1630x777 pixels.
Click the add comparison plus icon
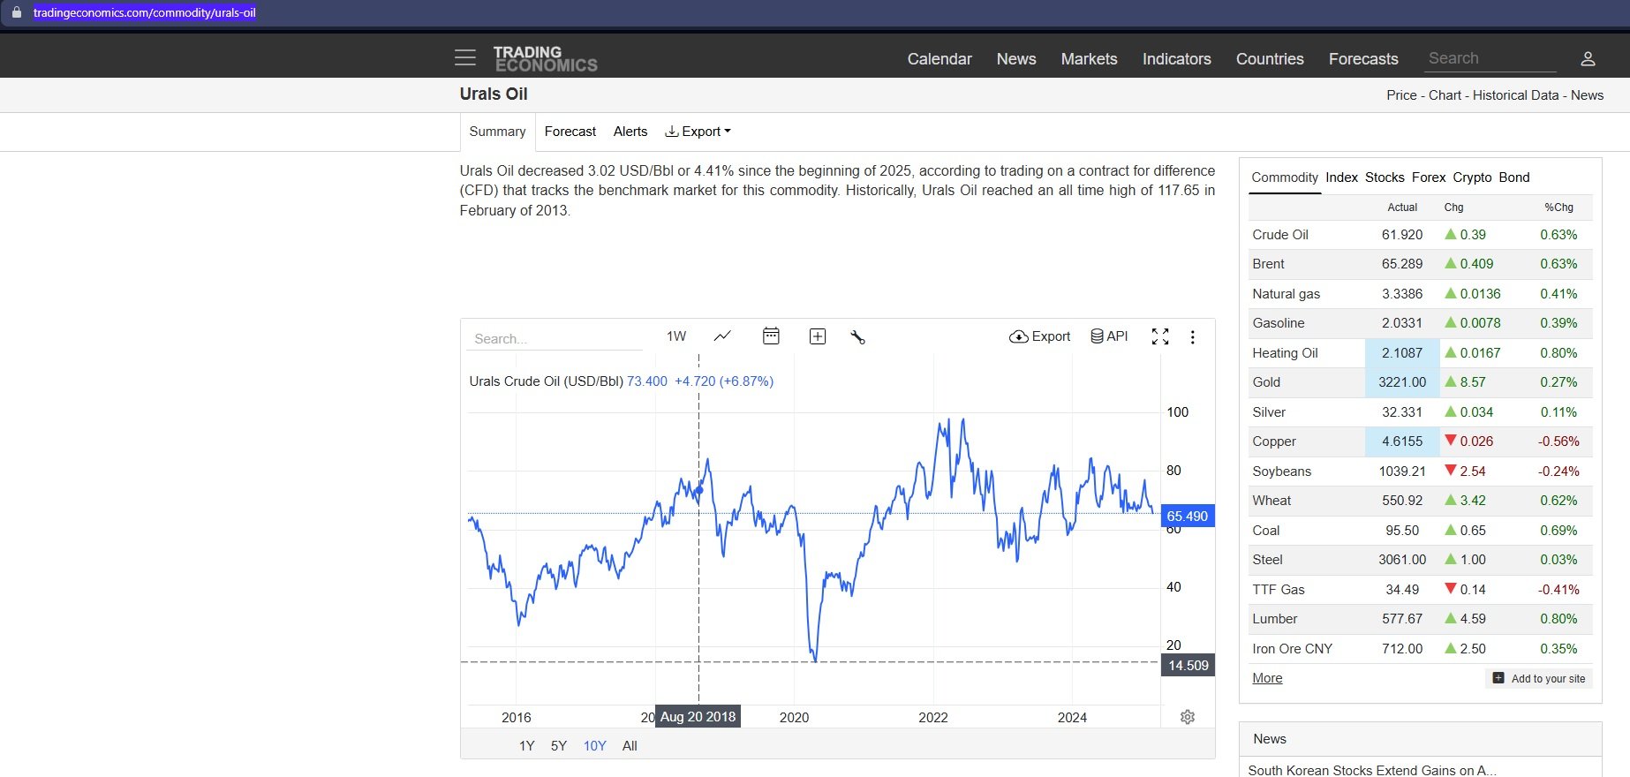pos(818,336)
